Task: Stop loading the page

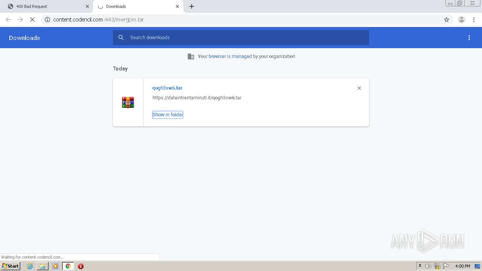Action: 32,20
